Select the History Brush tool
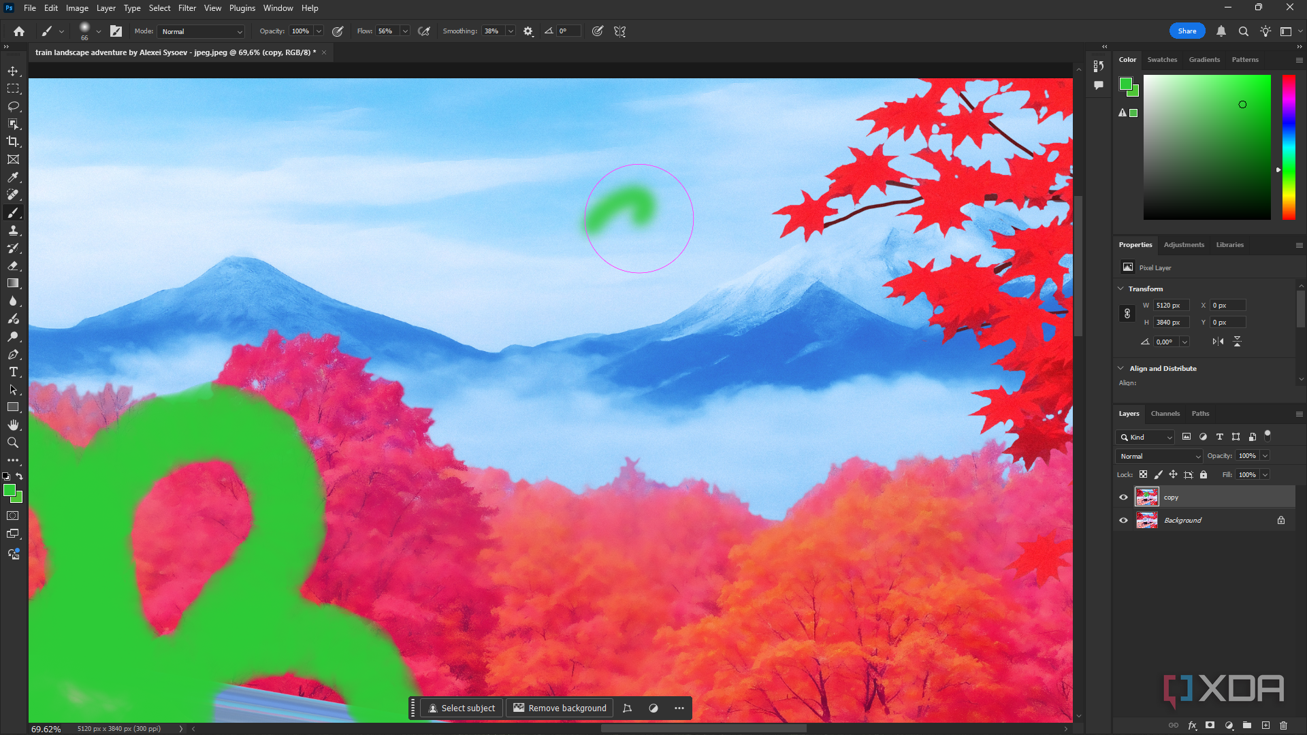Screen dimensions: 1307x735 pyautogui.click(x=13, y=248)
